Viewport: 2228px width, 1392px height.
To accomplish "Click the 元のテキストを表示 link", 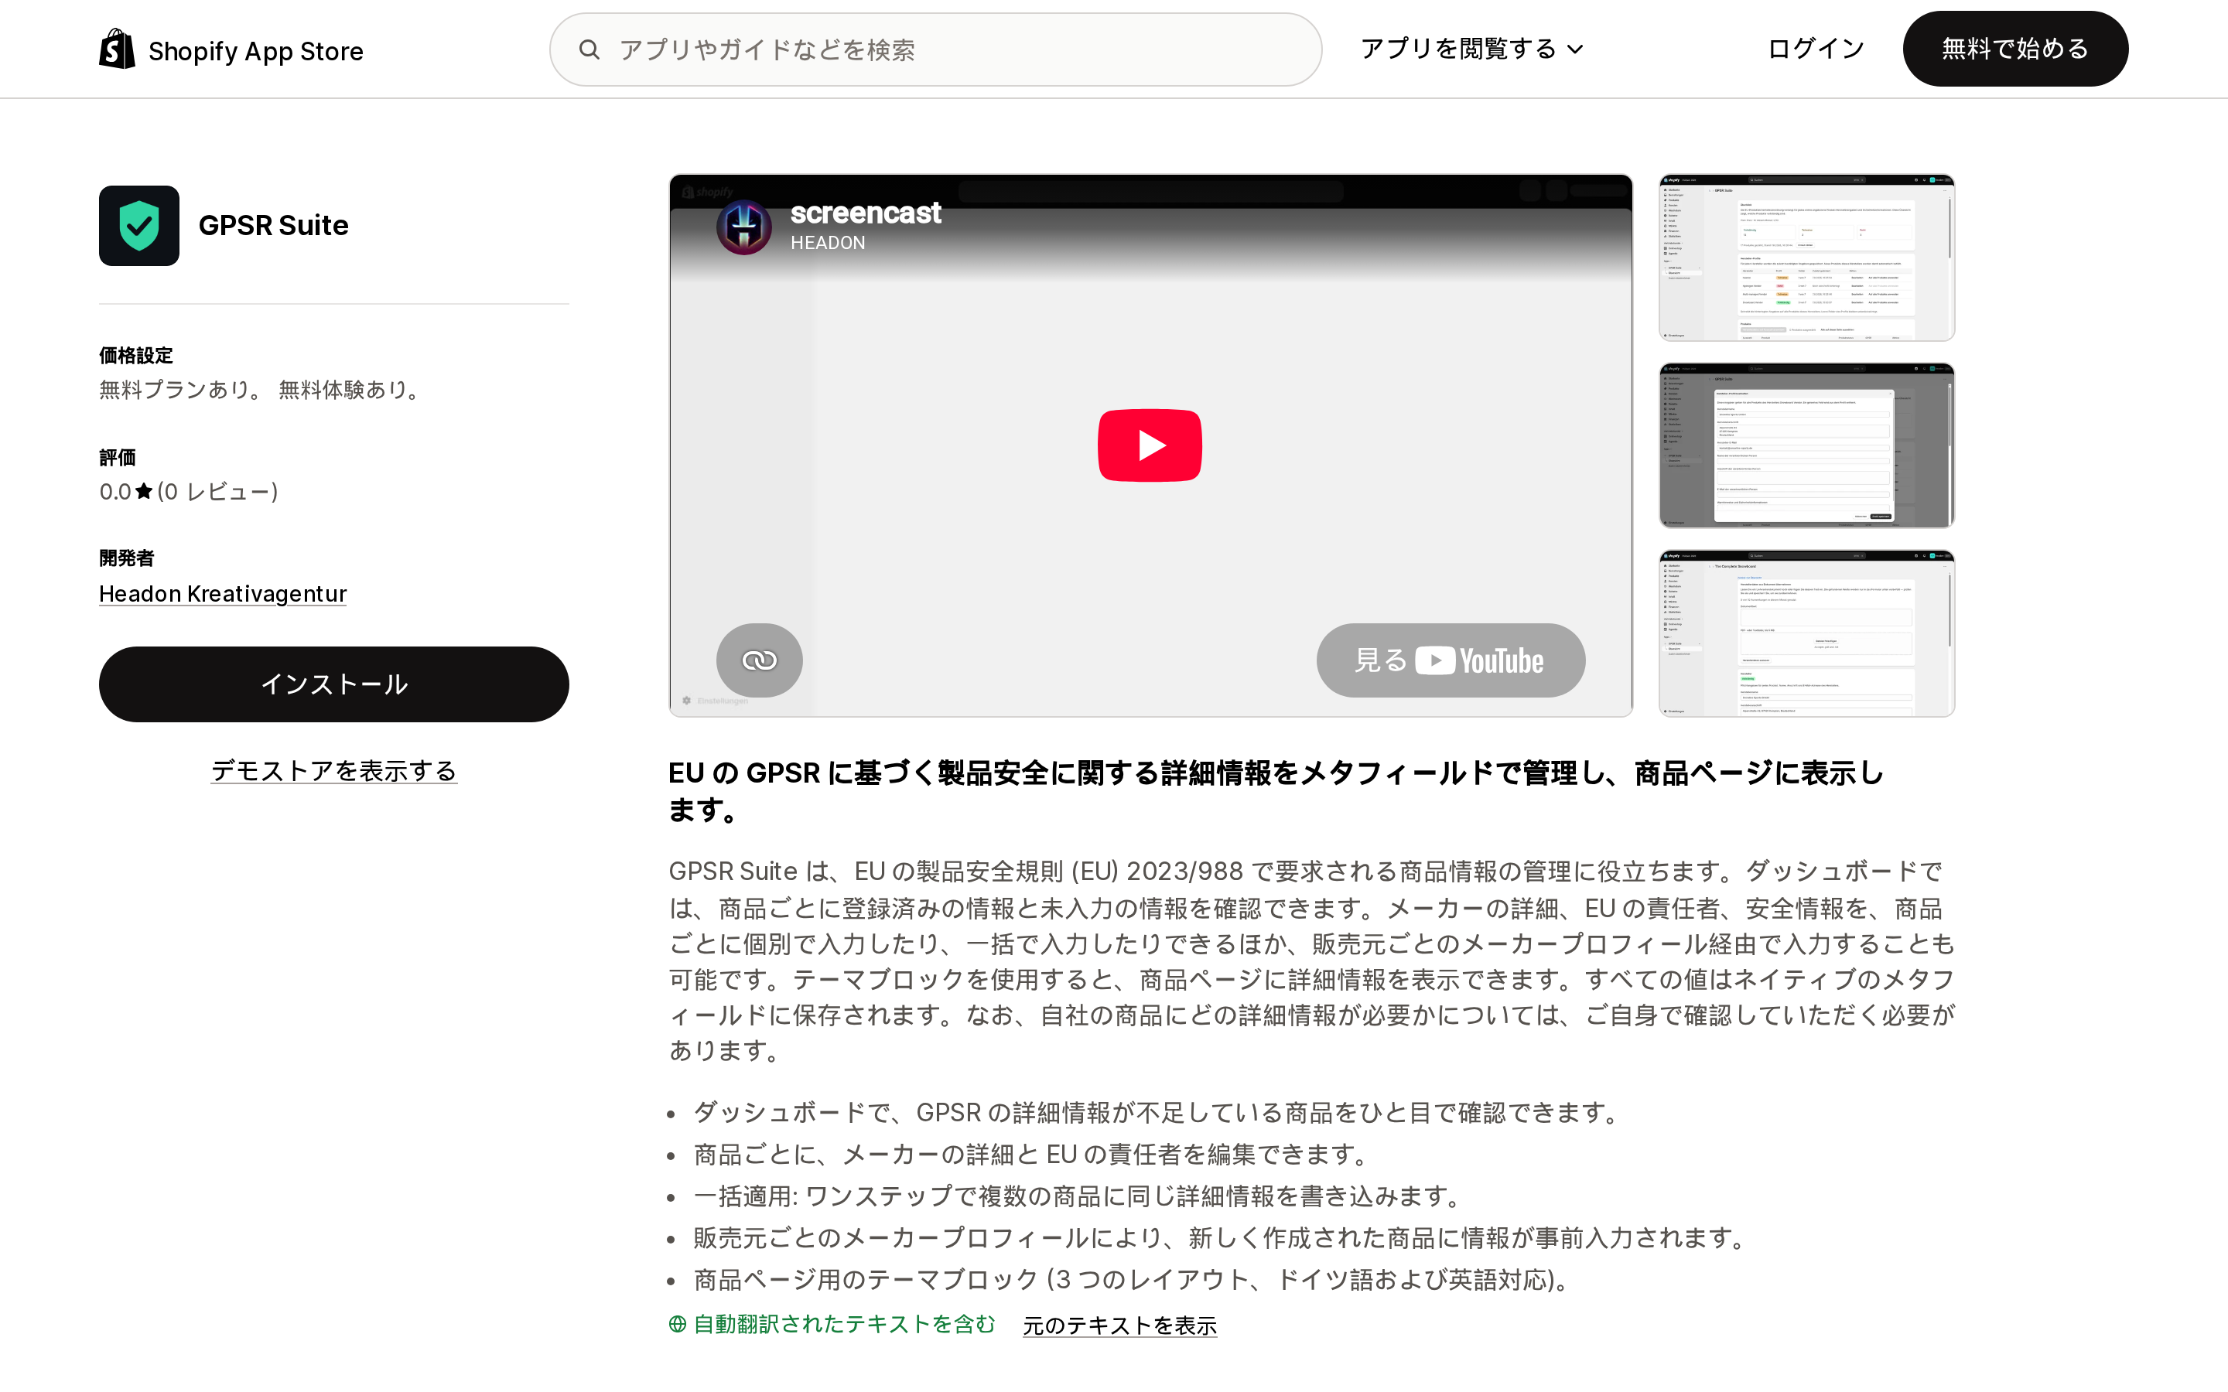I will (1119, 1325).
